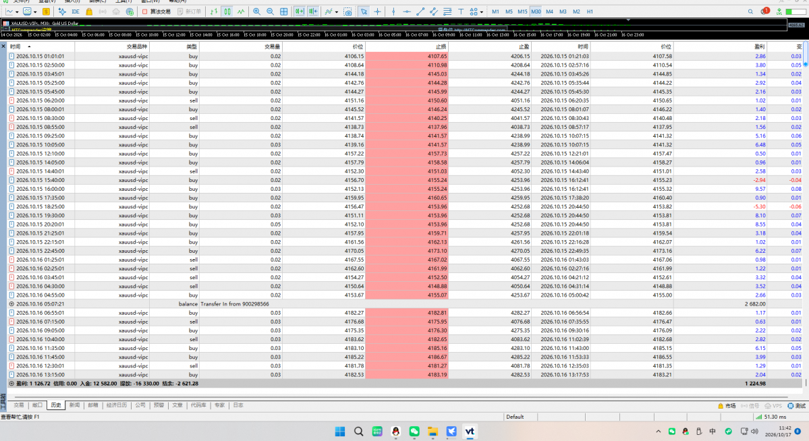809x441 pixels.
Task: Select the M15 timeframe
Action: pyautogui.click(x=522, y=11)
